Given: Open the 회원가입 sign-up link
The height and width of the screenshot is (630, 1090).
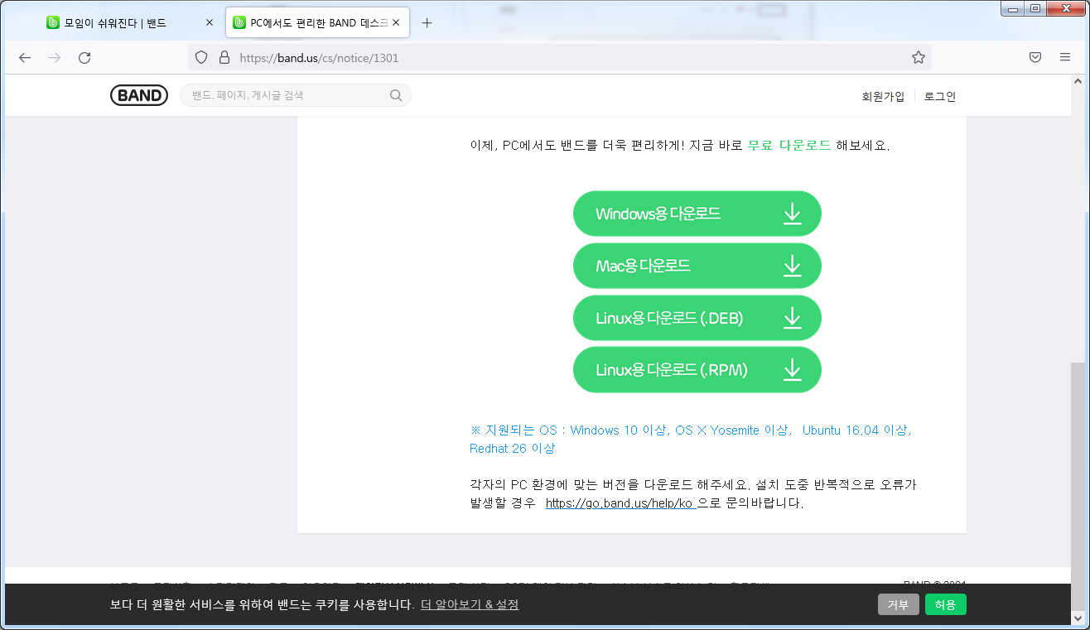Looking at the screenshot, I should click(x=883, y=97).
